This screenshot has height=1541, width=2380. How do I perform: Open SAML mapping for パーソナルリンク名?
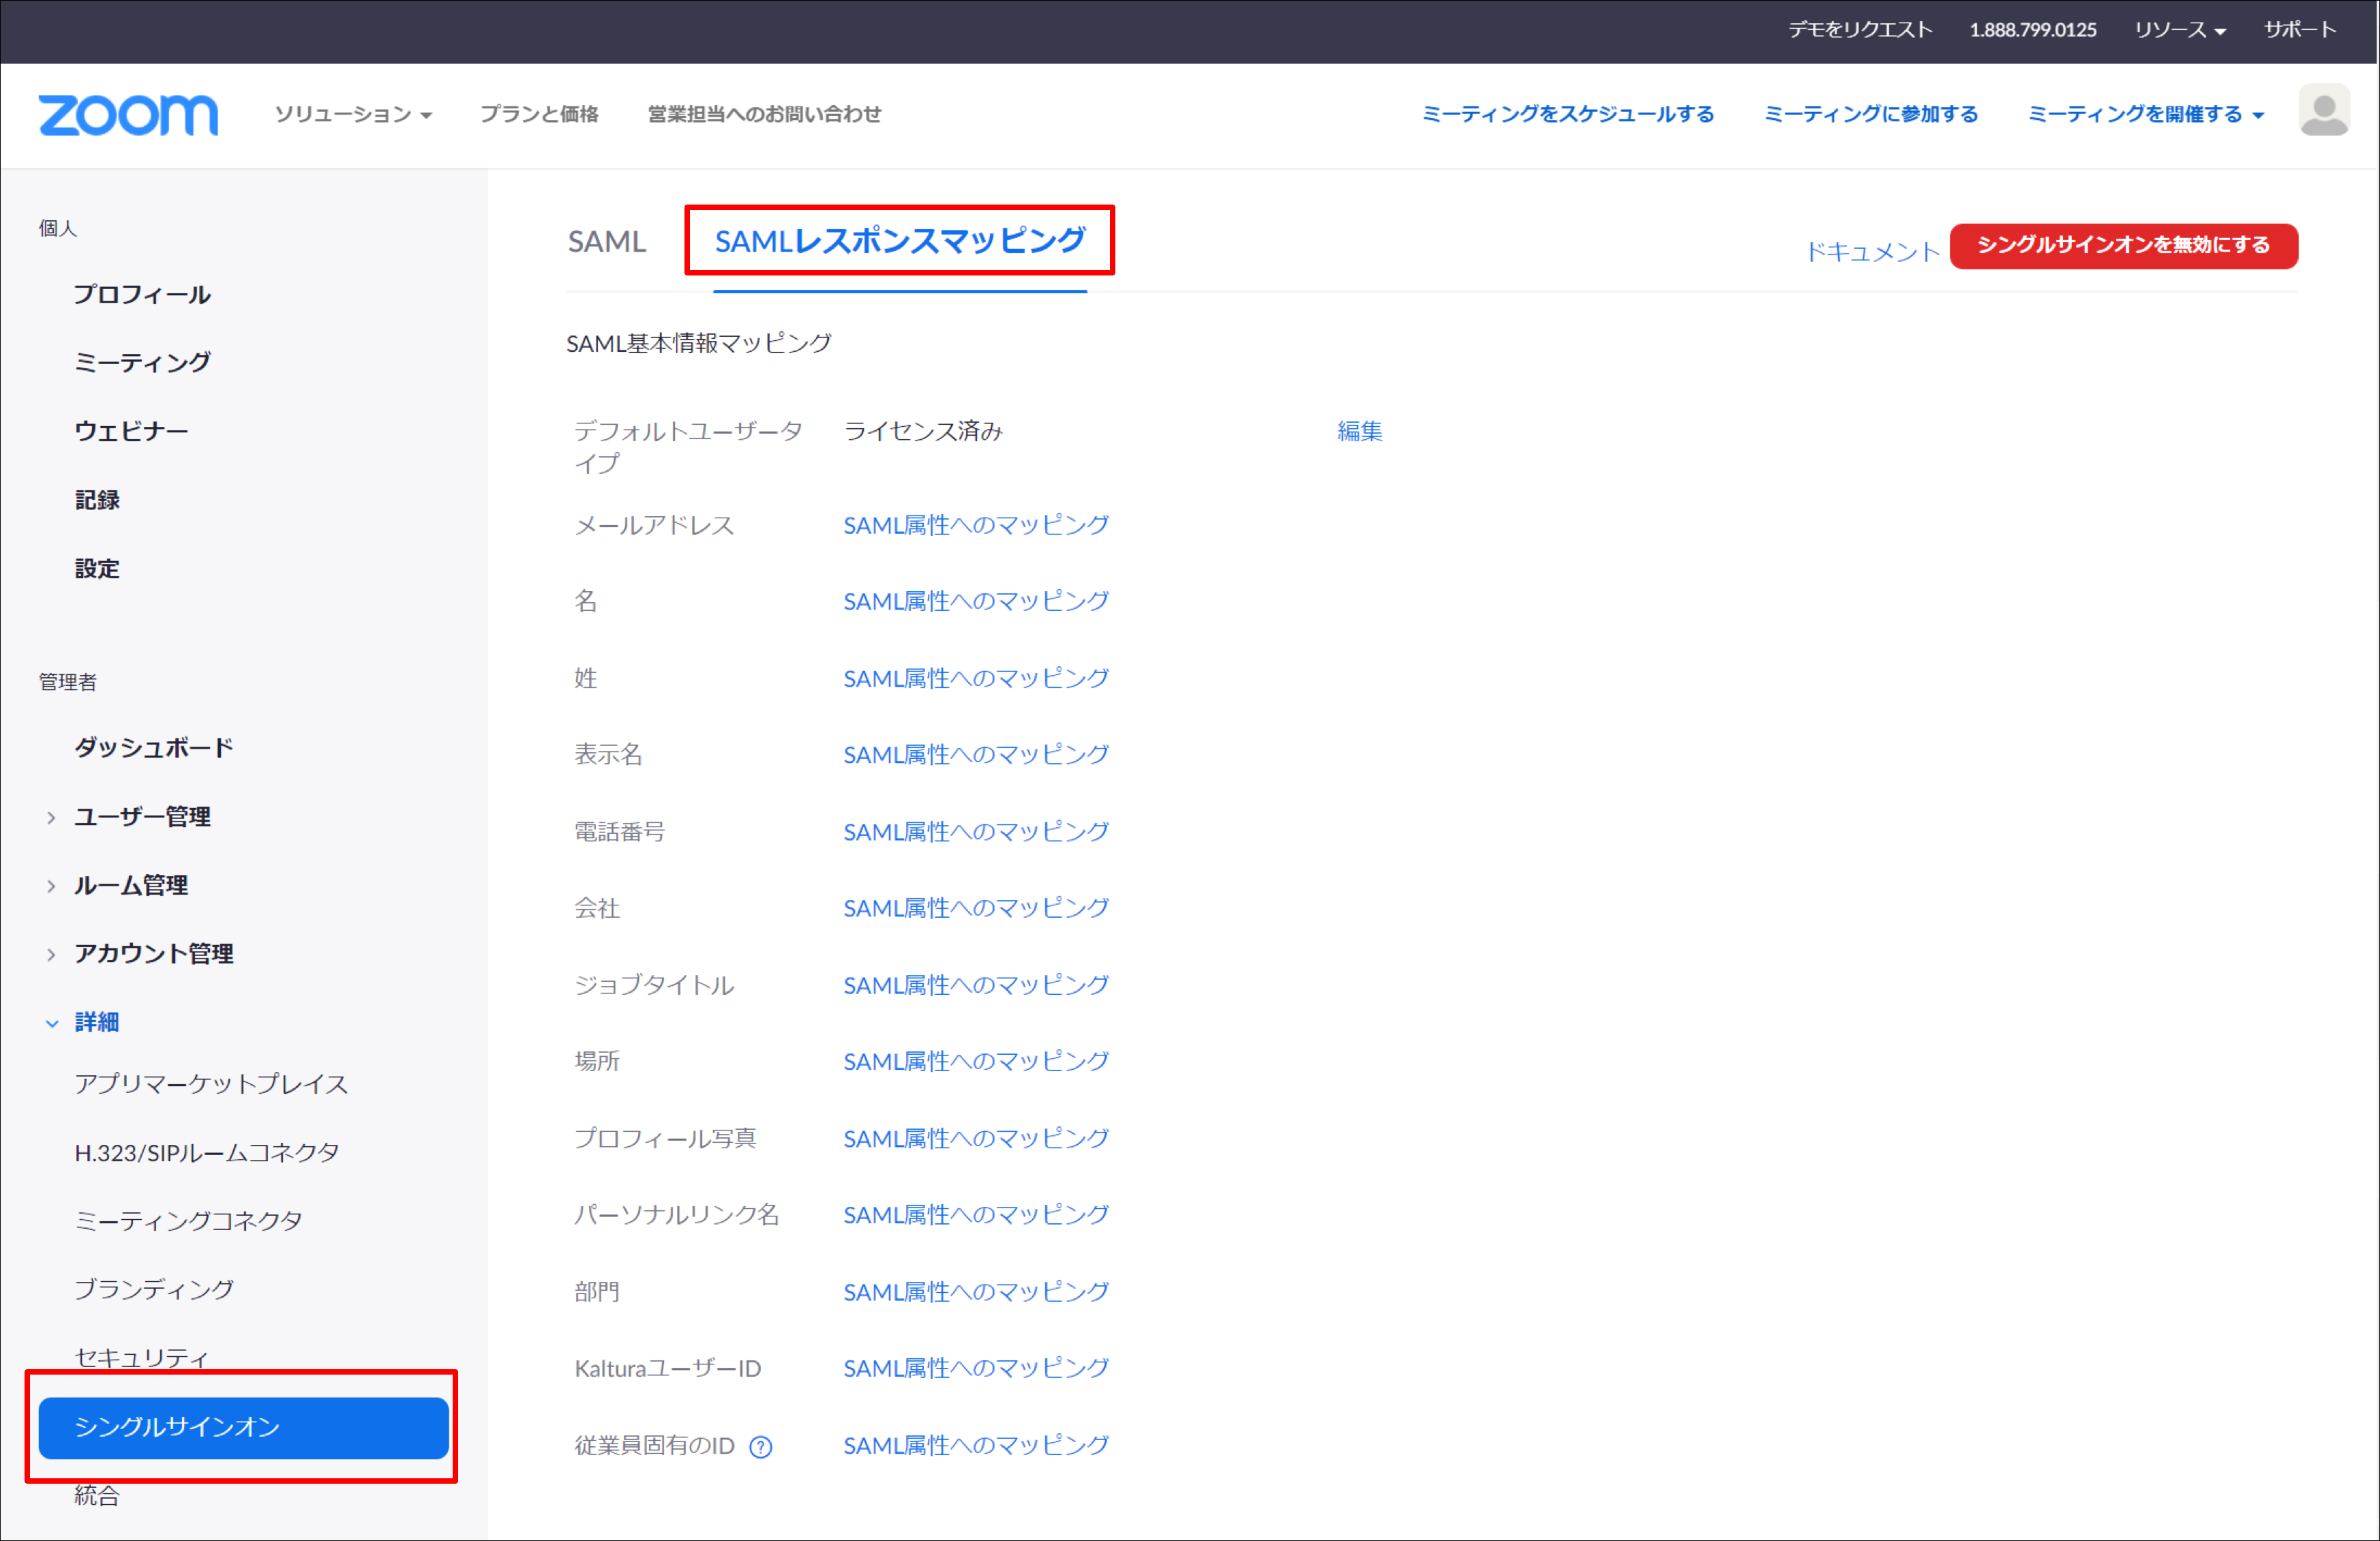click(x=976, y=1215)
